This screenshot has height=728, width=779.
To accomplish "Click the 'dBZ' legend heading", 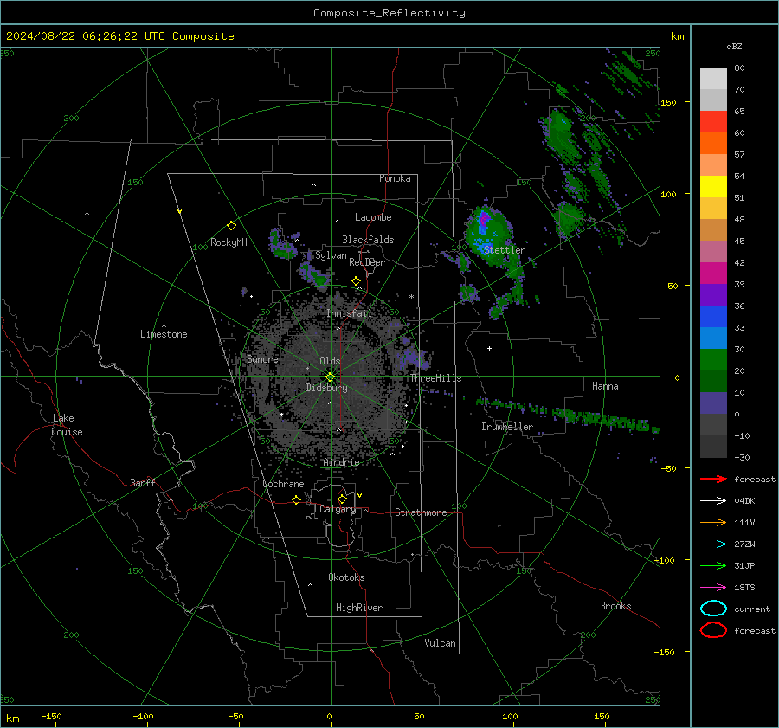I will [734, 46].
